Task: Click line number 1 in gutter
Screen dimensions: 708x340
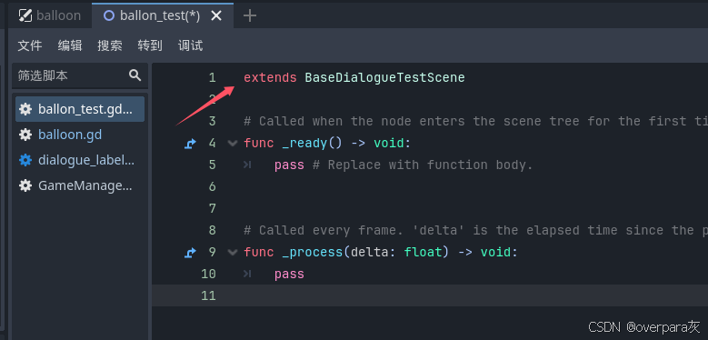Action: (x=213, y=77)
